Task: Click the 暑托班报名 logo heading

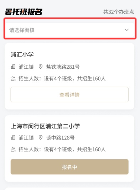Action: [x=24, y=12]
